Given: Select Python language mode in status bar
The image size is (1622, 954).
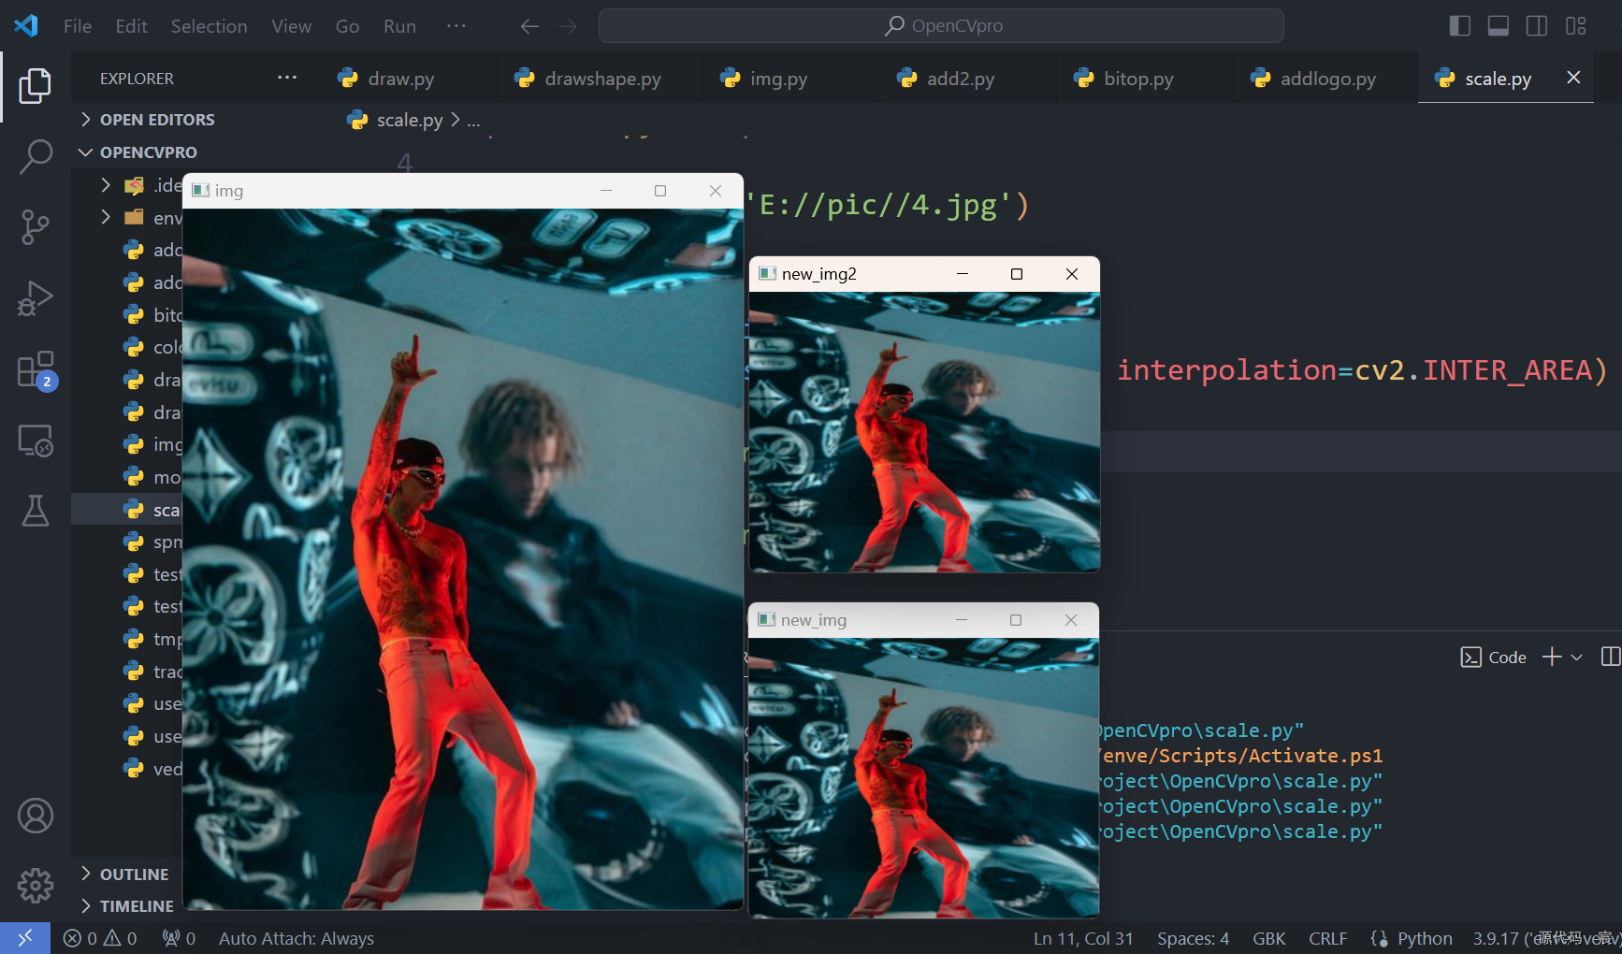Looking at the screenshot, I should click(x=1424, y=938).
